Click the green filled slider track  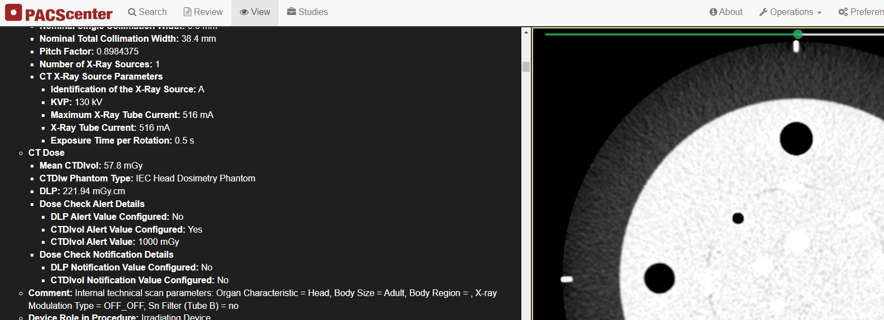668,35
